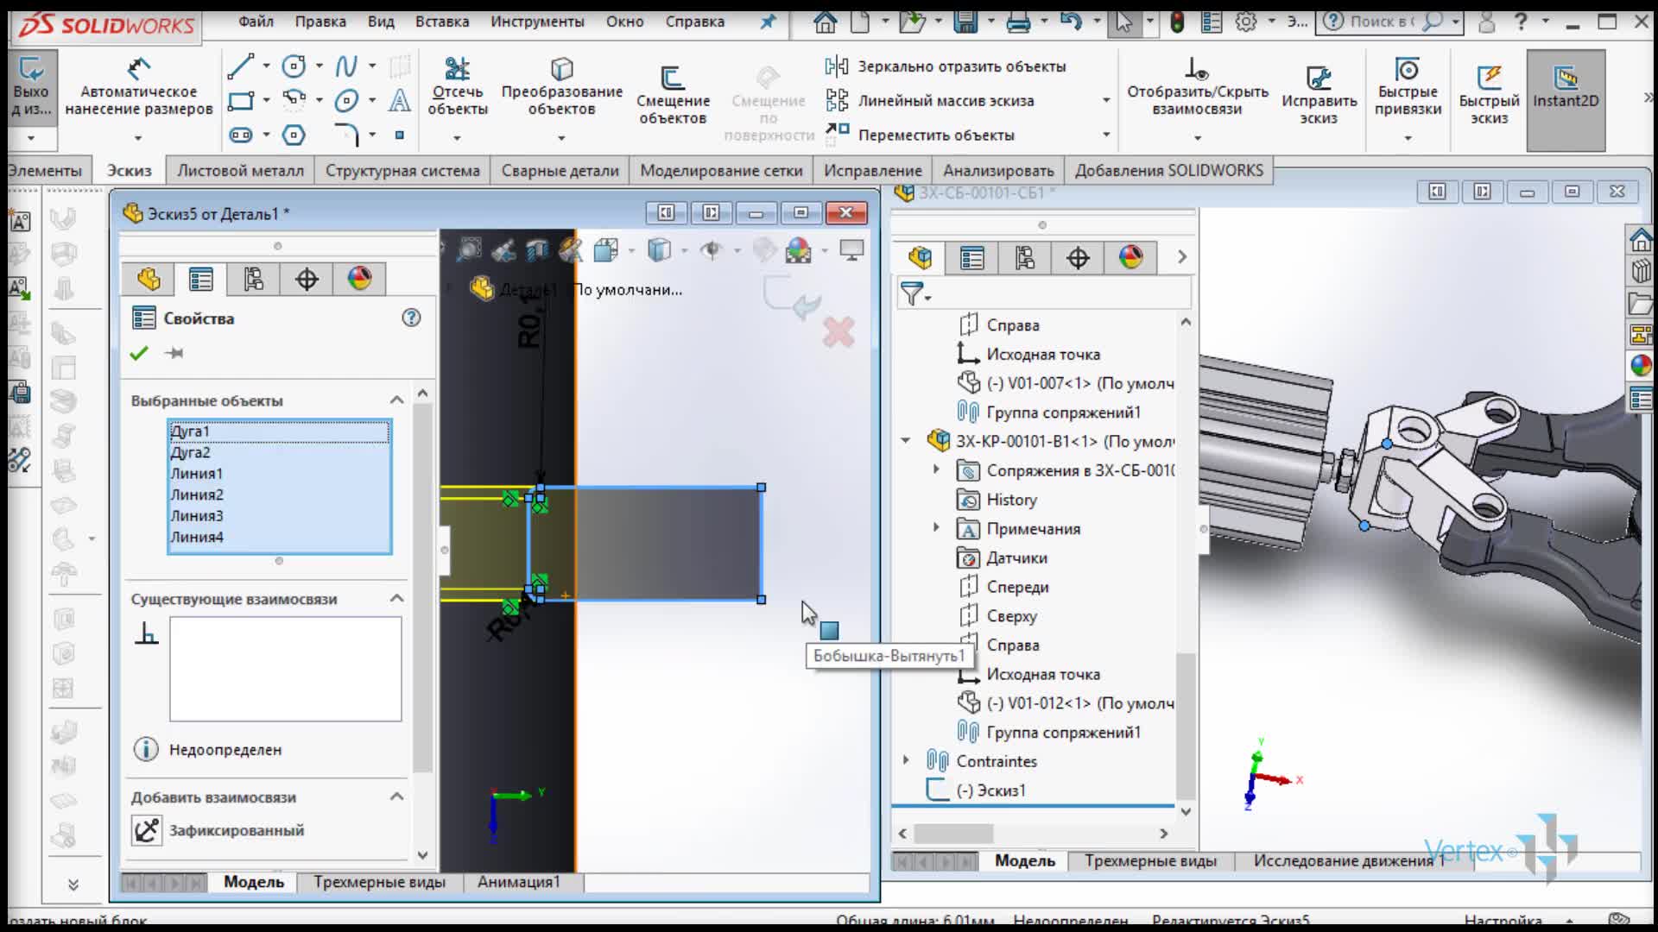Open Анимация1 tab in Эскиз5 window
The height and width of the screenshot is (932, 1658).
pos(518,882)
